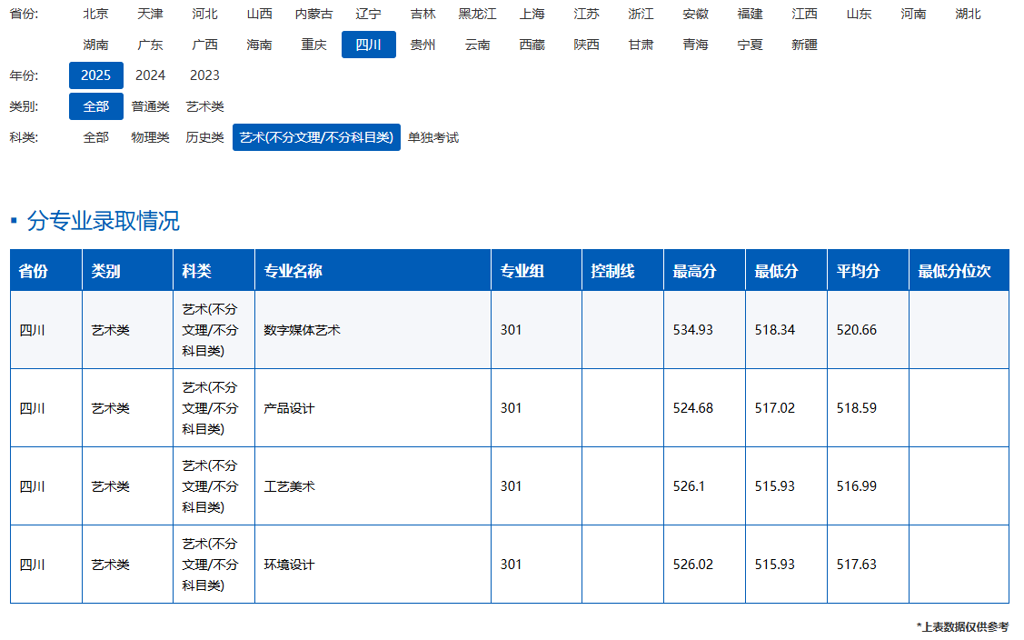Select 安徽 province filter
This screenshot has width=1024, height=640.
[x=695, y=14]
